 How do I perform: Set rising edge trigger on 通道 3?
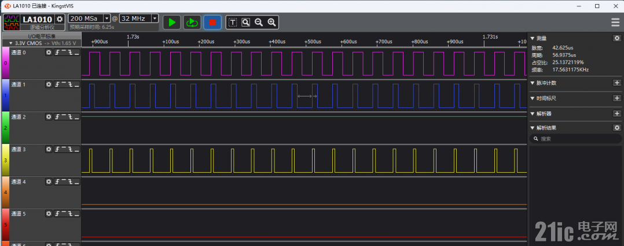click(57, 149)
